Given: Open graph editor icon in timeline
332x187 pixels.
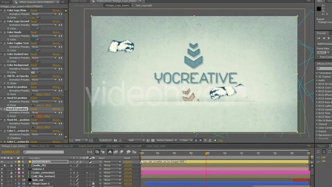Looking at the screenshot, I should tap(134, 152).
